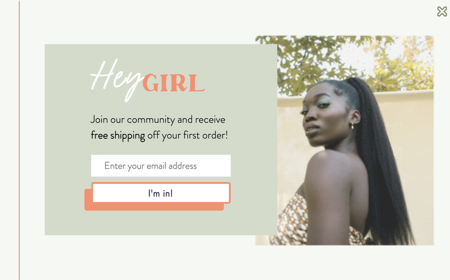The height and width of the screenshot is (280, 450).
Task: Close the popup with the X icon
Action: [x=442, y=11]
